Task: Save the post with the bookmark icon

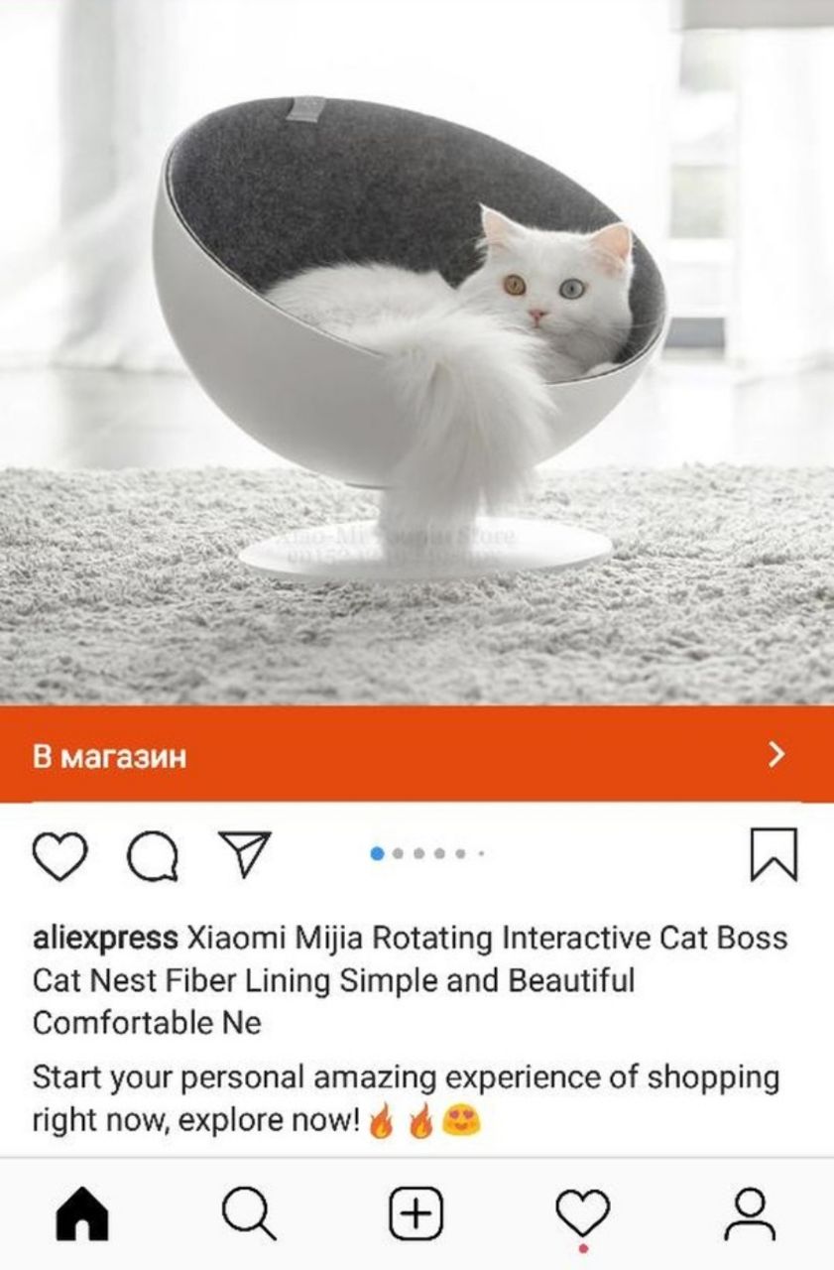Action: [774, 854]
